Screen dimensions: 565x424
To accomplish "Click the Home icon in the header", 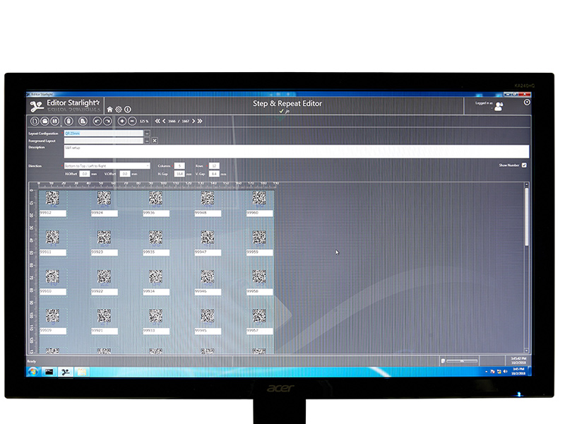I will pos(109,110).
